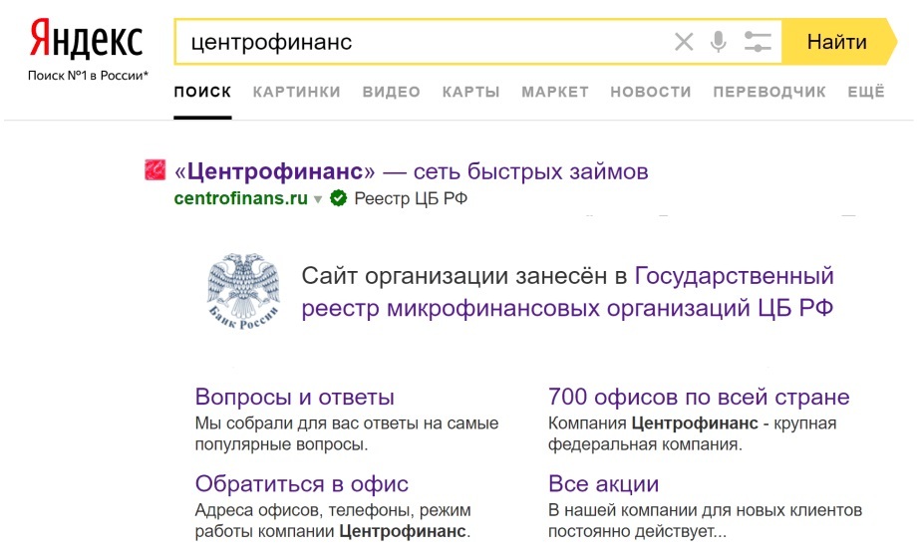The height and width of the screenshot is (558, 921).
Task: Open the КАРТЫ tab
Action: point(471,92)
